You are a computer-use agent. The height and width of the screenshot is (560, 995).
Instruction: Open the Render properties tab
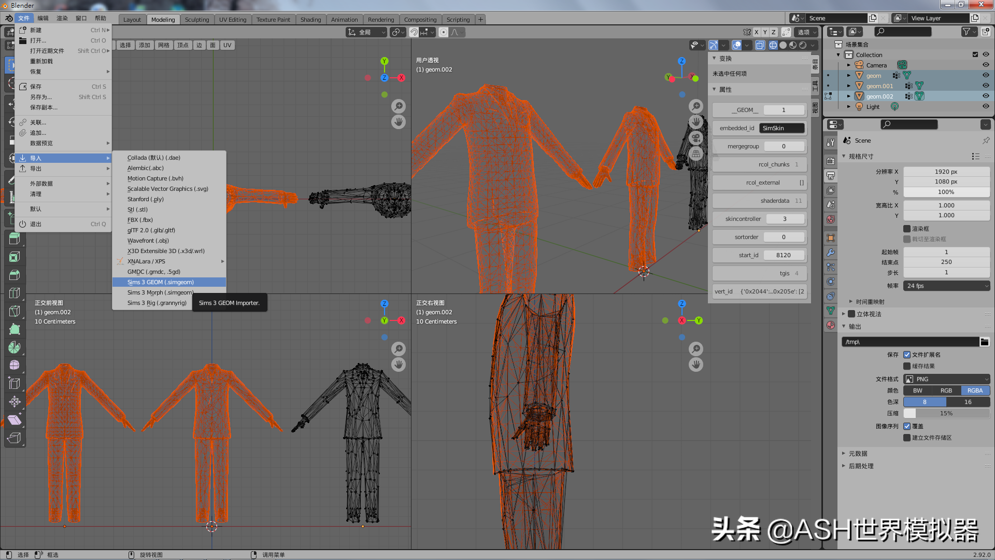(x=831, y=161)
